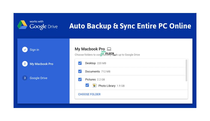Select the My Macbook Pro step
The width and height of the screenshot is (210, 121).
(41, 64)
